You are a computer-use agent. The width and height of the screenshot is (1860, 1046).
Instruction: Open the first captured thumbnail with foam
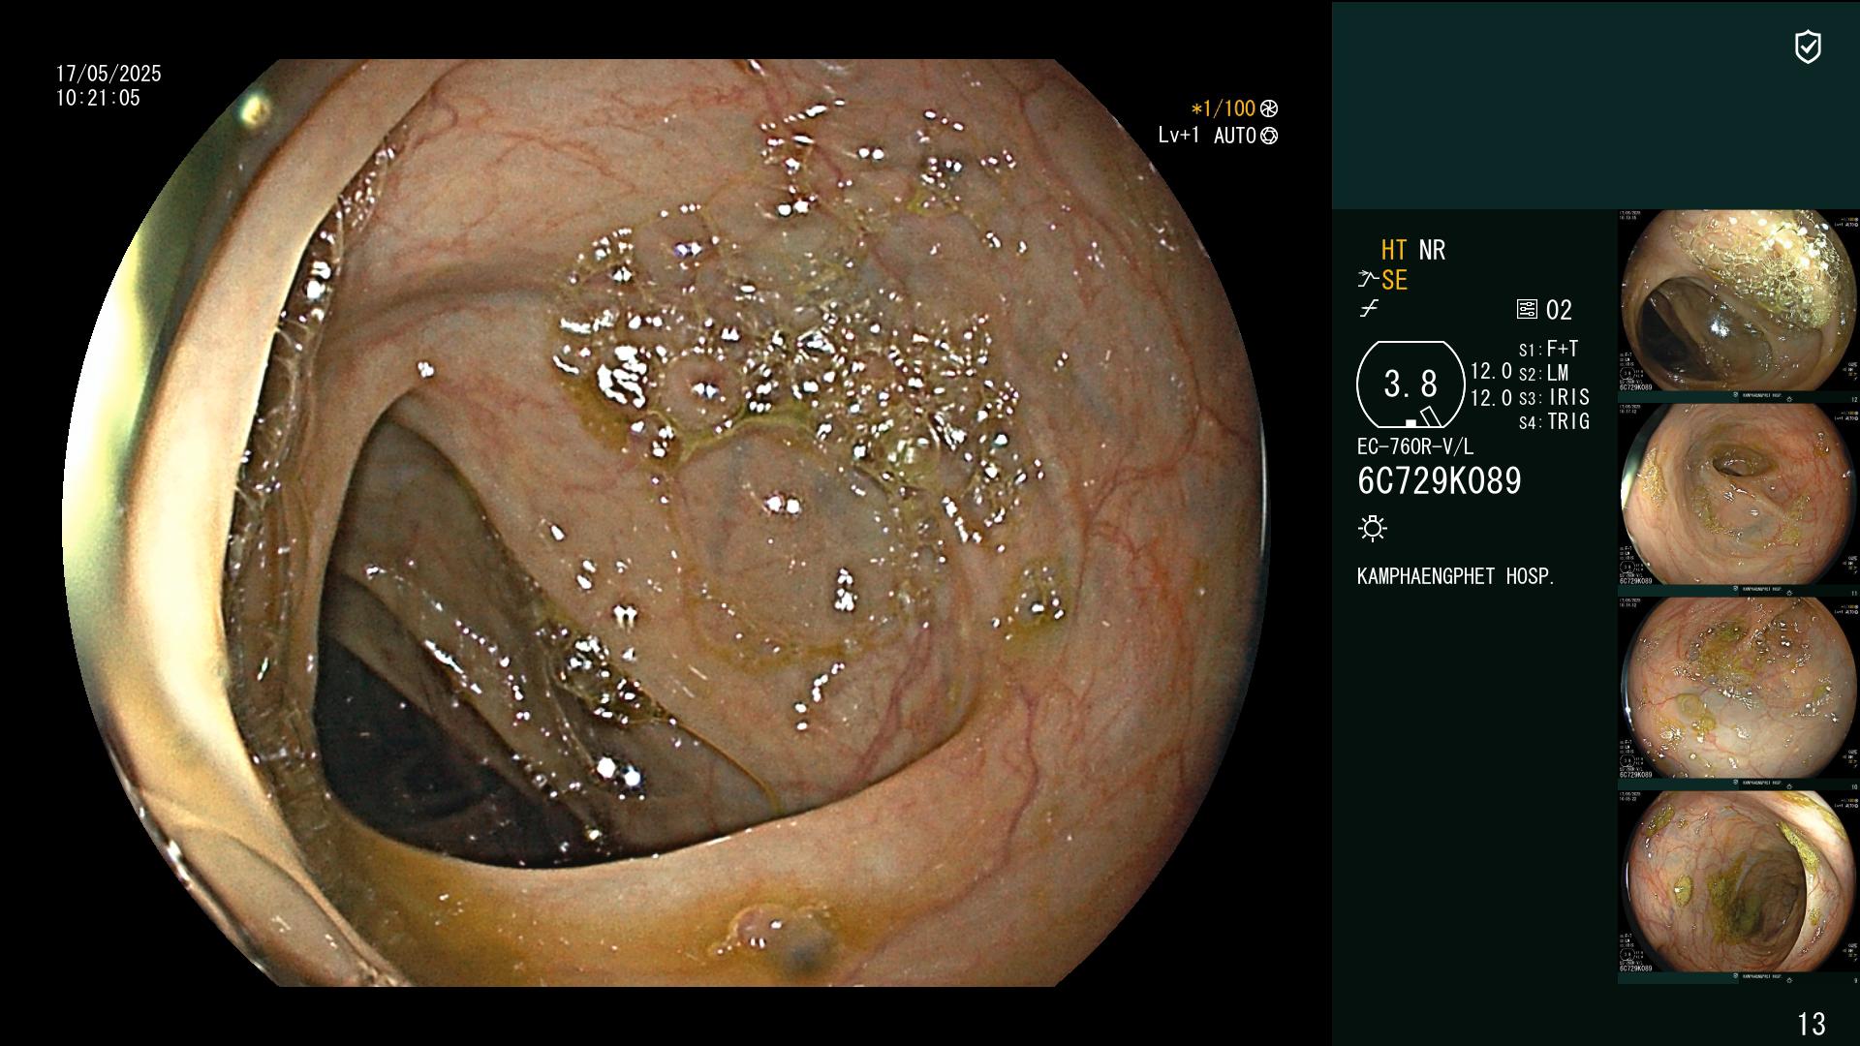coord(1739,301)
